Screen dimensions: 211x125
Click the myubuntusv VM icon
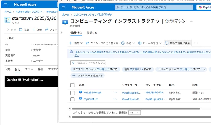pyautogui.click(x=81, y=99)
